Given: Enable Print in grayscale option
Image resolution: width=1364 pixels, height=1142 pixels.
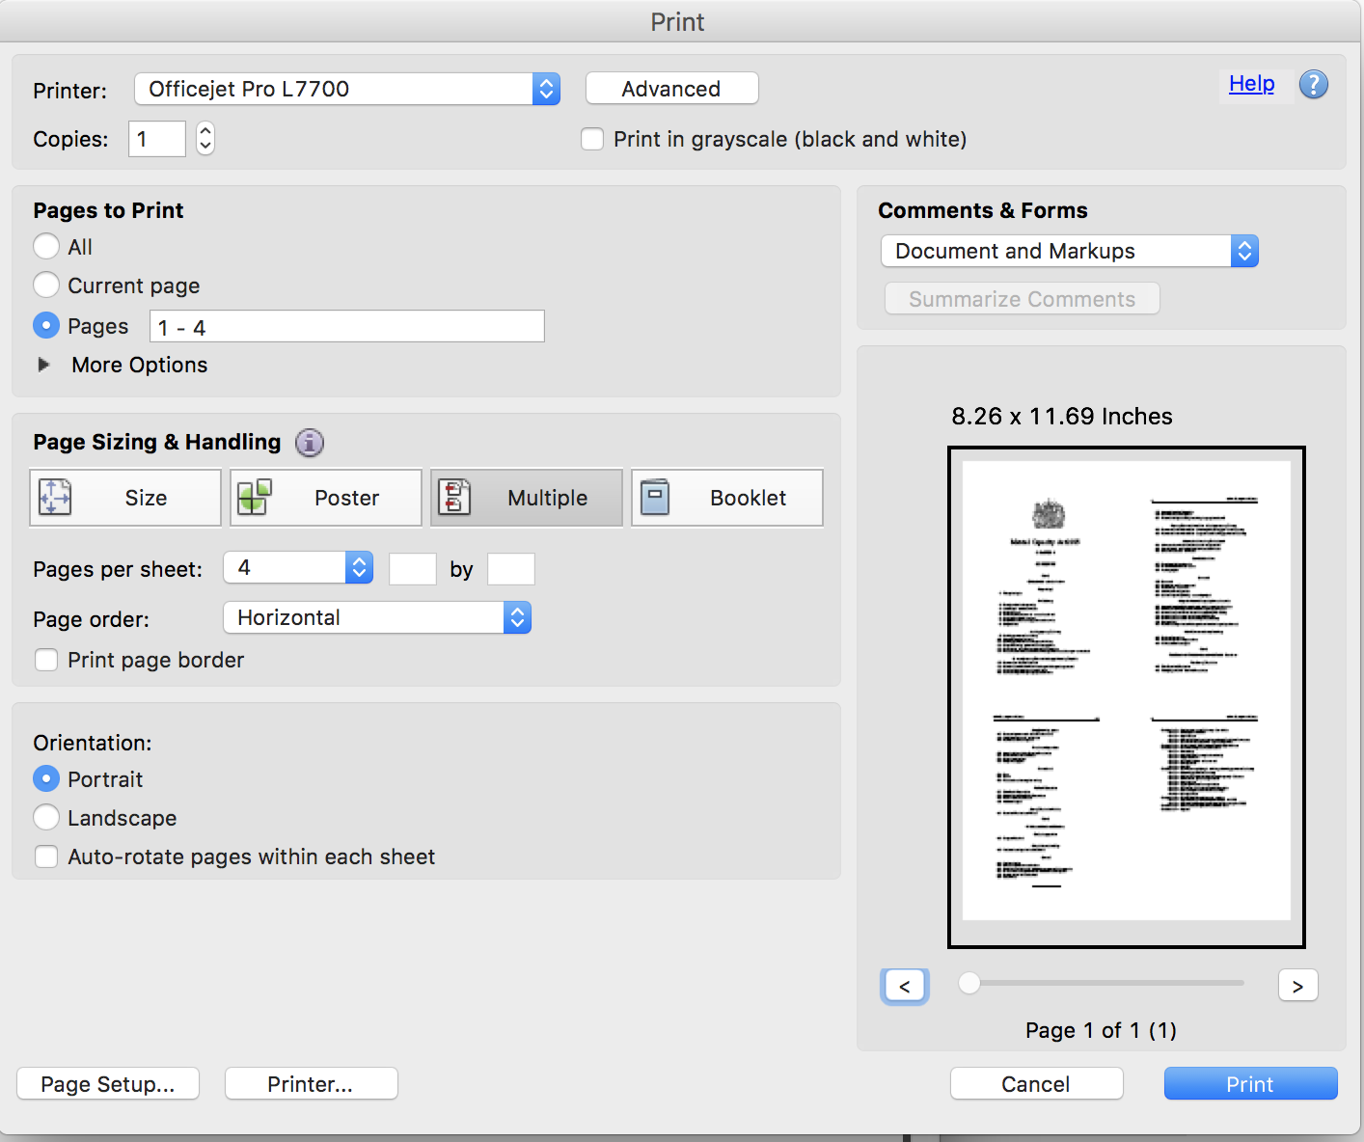Looking at the screenshot, I should (592, 139).
